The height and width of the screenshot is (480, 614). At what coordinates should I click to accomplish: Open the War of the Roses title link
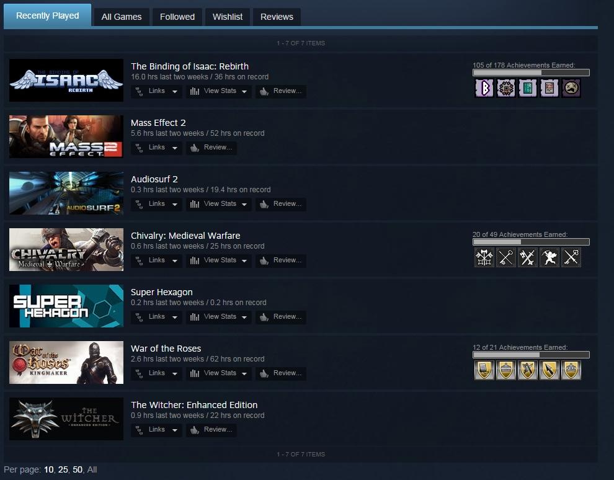pyautogui.click(x=166, y=349)
